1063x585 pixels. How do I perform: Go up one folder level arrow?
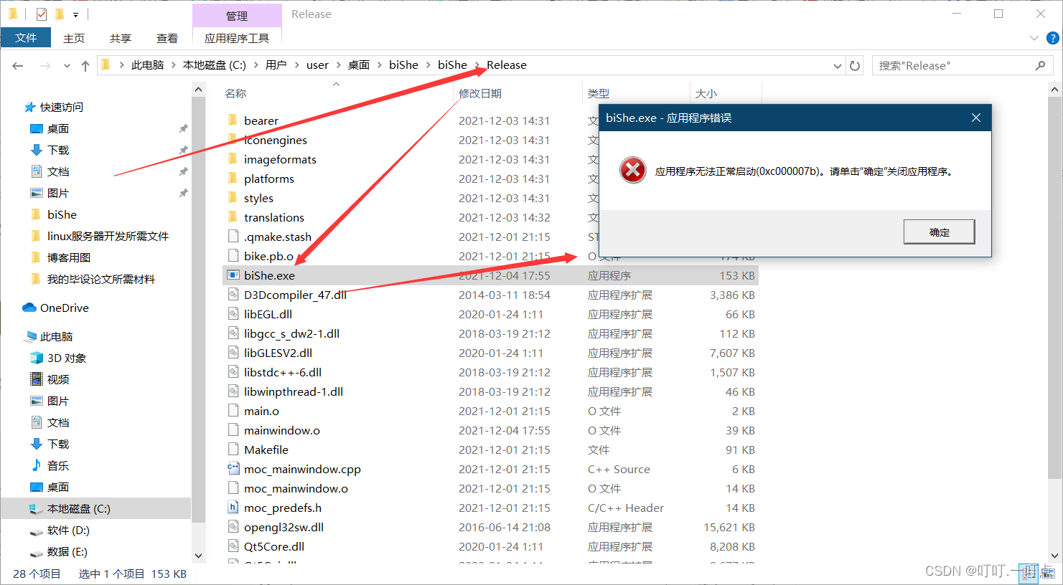[x=85, y=65]
